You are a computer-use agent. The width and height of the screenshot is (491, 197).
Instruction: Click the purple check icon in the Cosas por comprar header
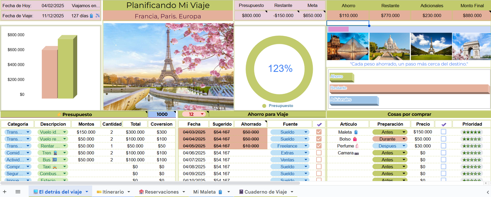point(444,124)
